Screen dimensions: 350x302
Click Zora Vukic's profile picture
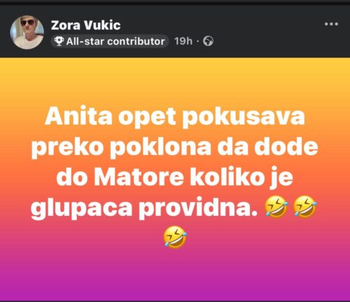click(x=27, y=32)
